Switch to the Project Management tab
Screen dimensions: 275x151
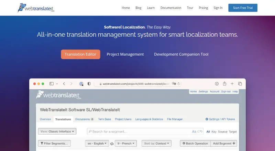point(125,54)
